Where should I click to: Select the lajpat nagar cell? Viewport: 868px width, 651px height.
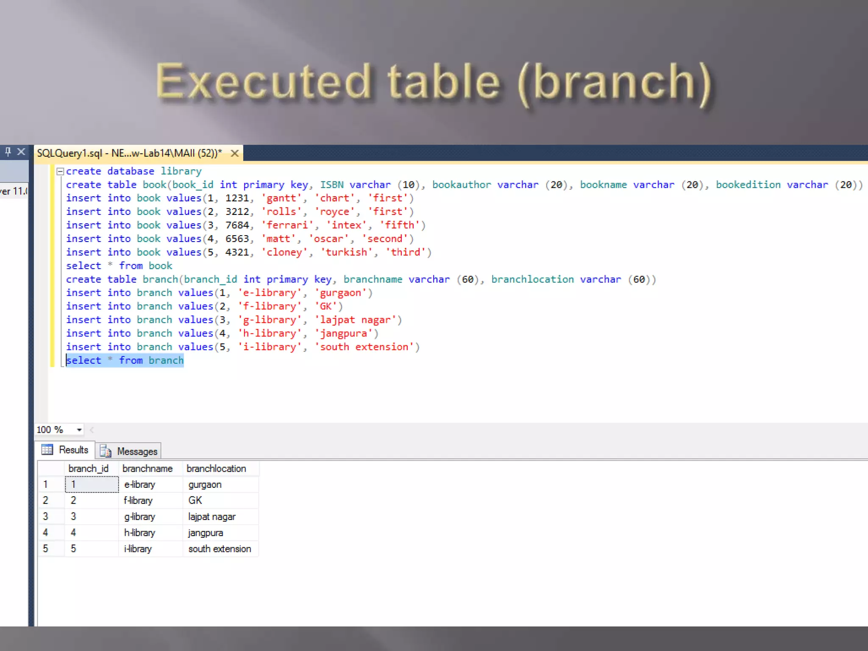pyautogui.click(x=221, y=517)
